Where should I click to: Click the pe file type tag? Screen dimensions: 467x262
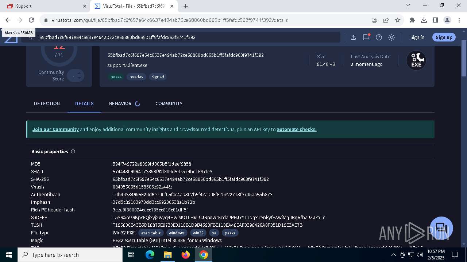214,233
